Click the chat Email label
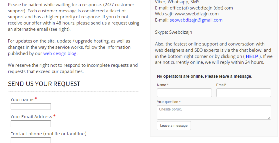Image resolution: width=279 pixels, height=143 pixels. [221, 85]
